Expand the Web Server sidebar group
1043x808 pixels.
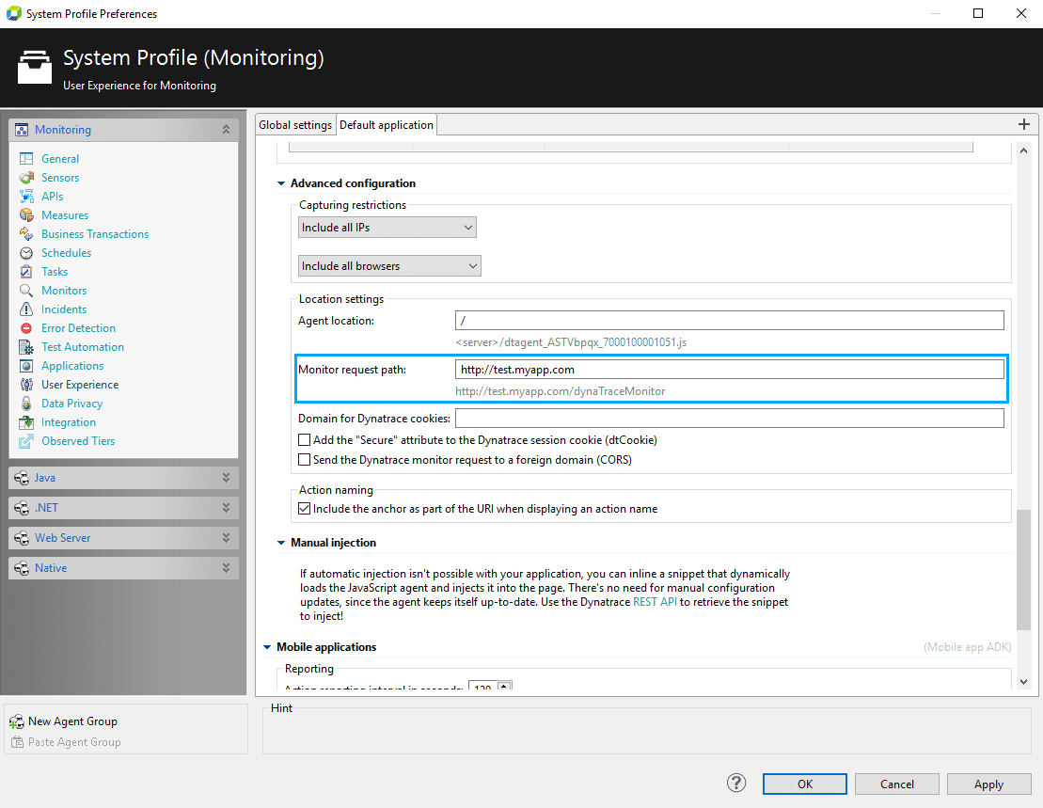tap(226, 538)
